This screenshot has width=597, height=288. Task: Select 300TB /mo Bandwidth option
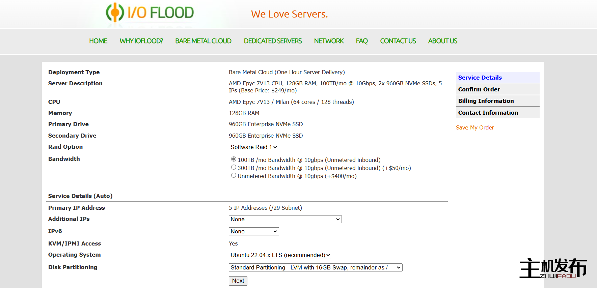[234, 167]
